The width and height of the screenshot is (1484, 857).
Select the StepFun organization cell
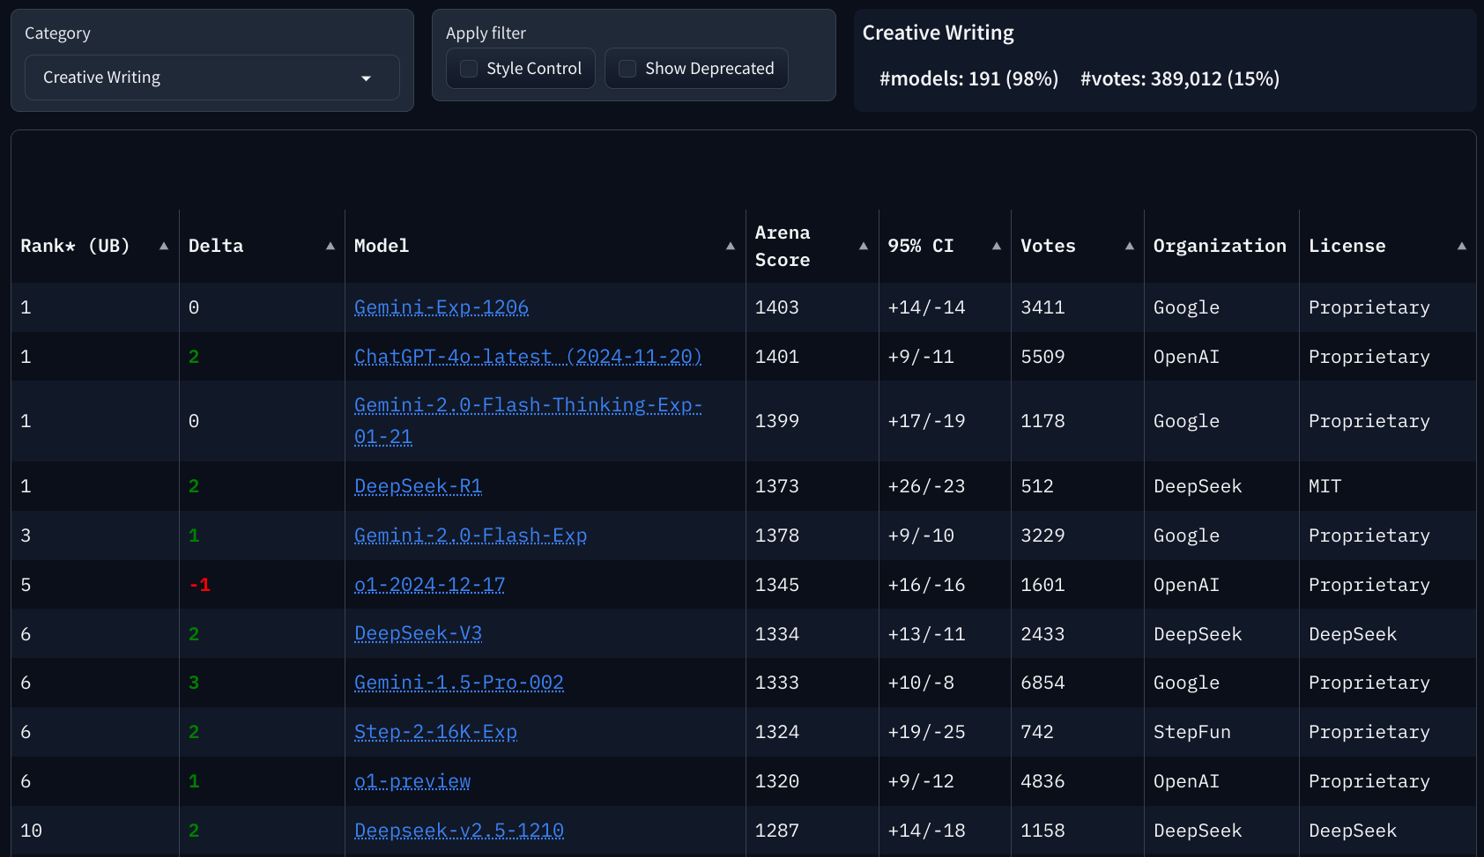(x=1221, y=732)
